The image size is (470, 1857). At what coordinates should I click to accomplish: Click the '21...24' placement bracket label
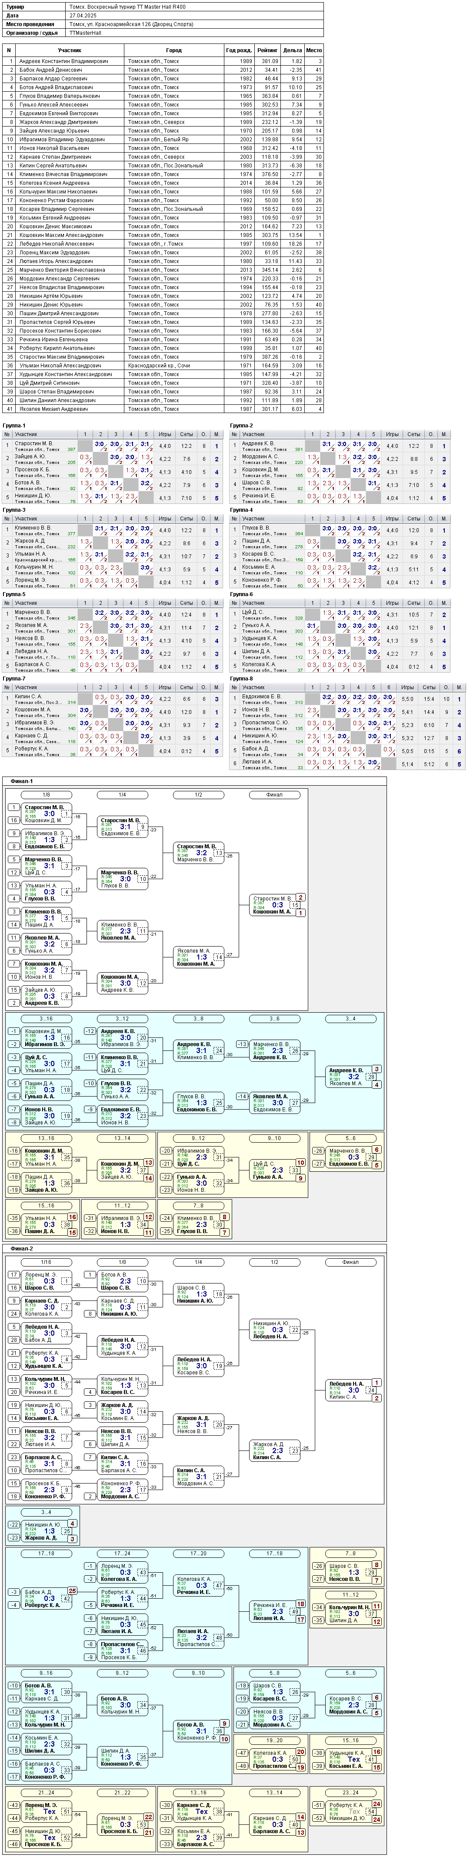tap(46, 1793)
